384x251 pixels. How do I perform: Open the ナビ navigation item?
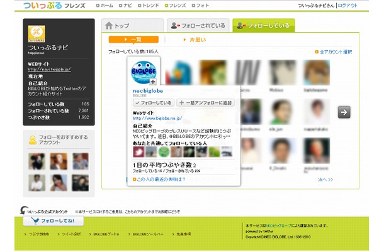pyautogui.click(x=125, y=6)
